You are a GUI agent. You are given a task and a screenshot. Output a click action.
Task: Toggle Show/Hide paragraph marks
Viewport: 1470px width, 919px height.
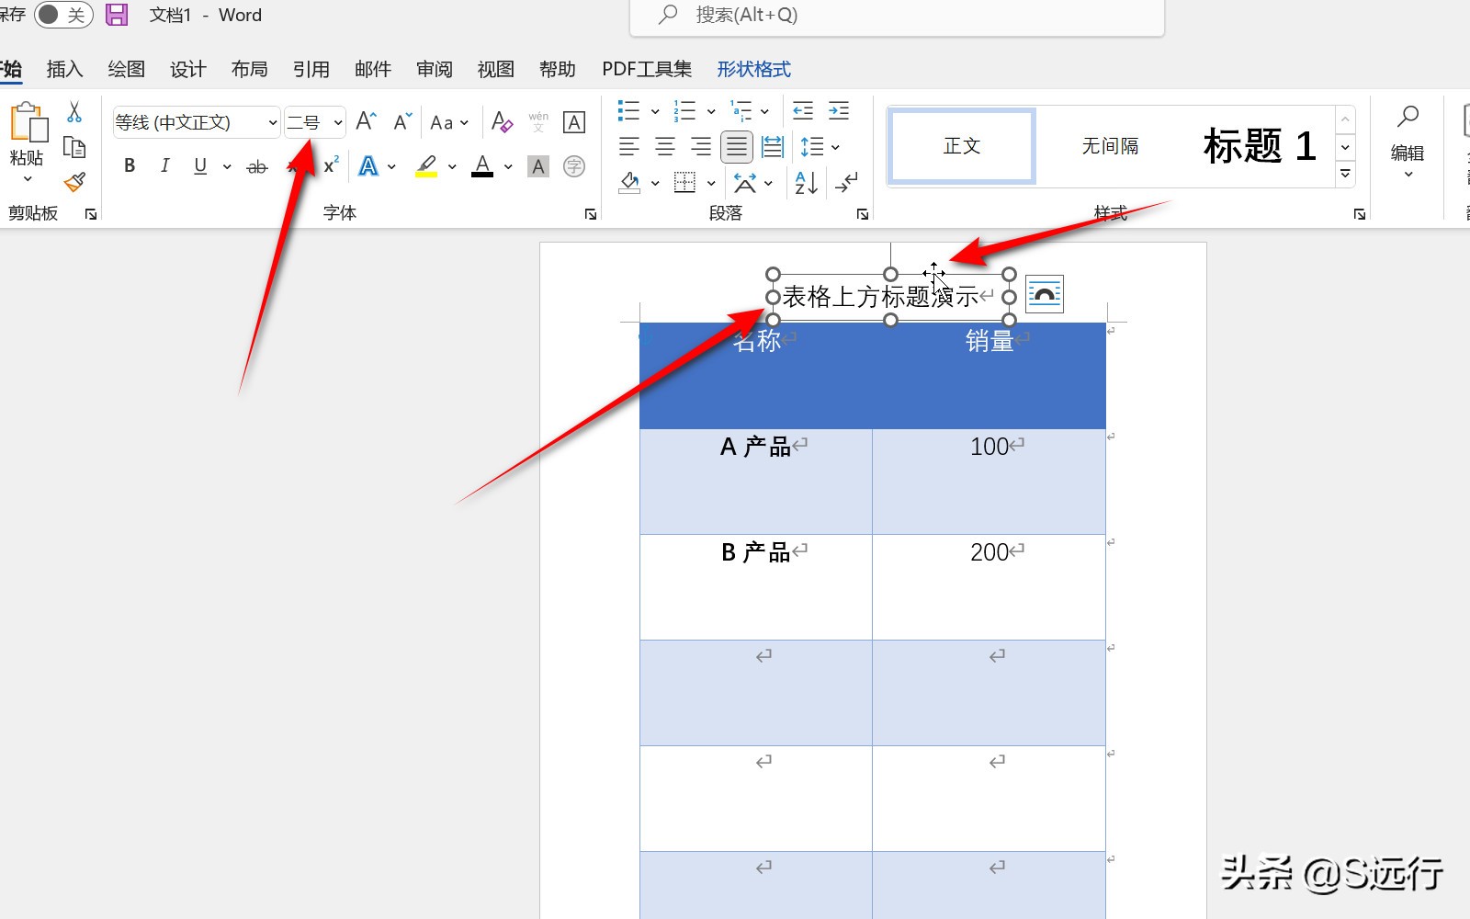[x=846, y=183]
